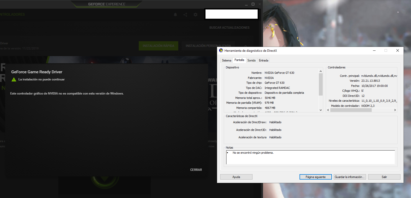Click the Dispositivo vertical scrollbar thumb

pyautogui.click(x=321, y=84)
